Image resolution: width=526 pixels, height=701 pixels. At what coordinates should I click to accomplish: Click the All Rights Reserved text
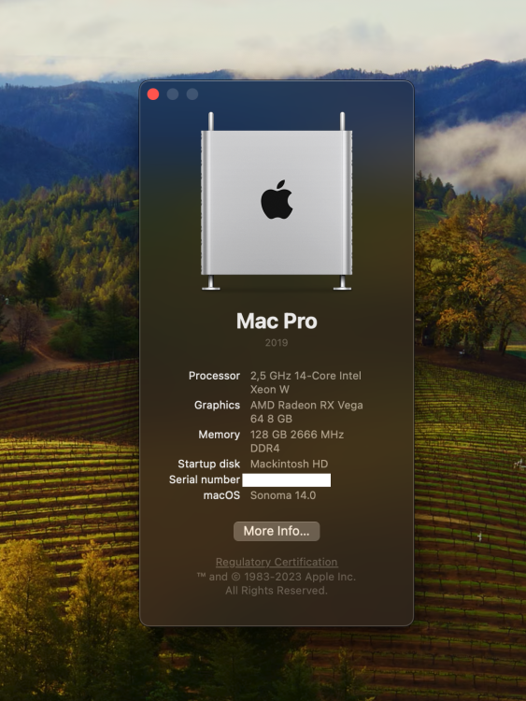tap(277, 591)
